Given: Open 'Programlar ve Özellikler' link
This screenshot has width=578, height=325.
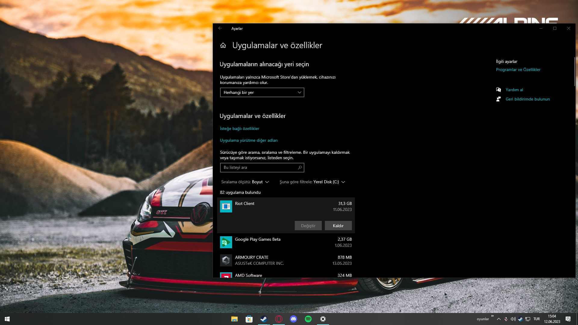Looking at the screenshot, I should point(518,70).
